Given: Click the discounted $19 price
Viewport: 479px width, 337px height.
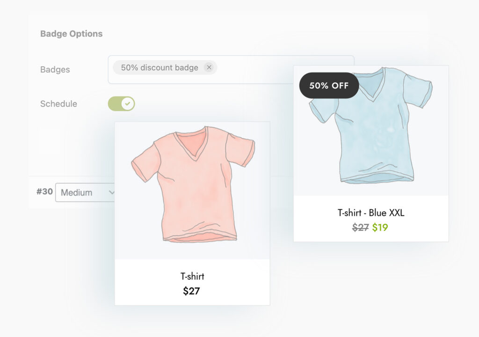Looking at the screenshot, I should click(381, 227).
